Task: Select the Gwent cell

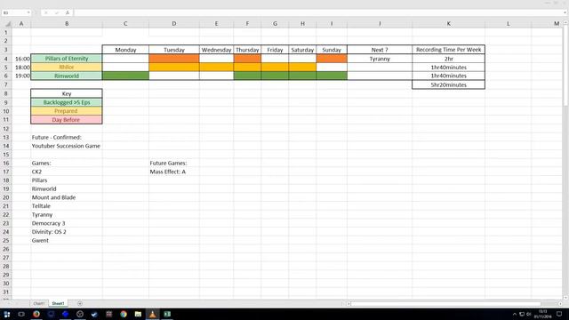Action: (67, 241)
